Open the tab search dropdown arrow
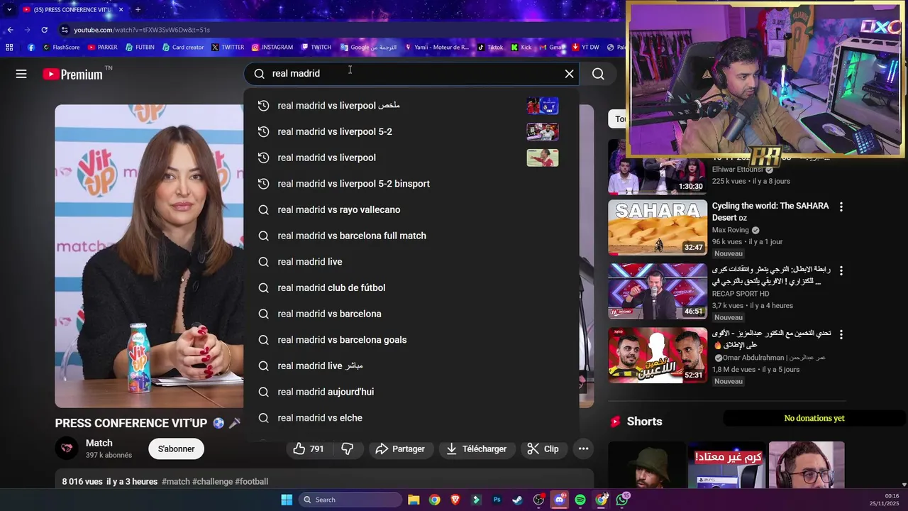 tap(9, 9)
